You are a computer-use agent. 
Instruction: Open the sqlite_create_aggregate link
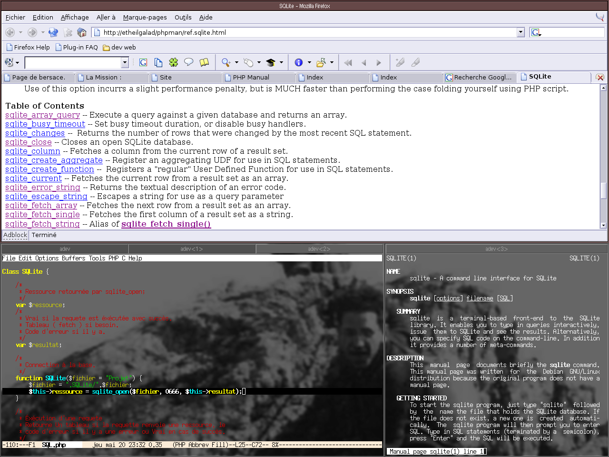[54, 160]
